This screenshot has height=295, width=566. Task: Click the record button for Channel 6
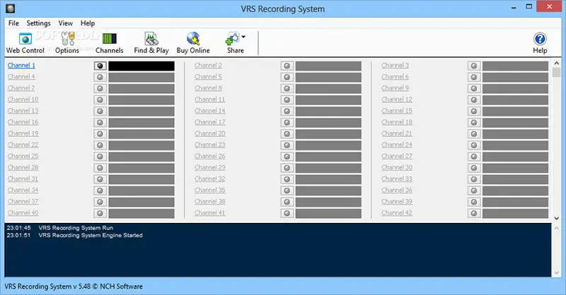(474, 77)
